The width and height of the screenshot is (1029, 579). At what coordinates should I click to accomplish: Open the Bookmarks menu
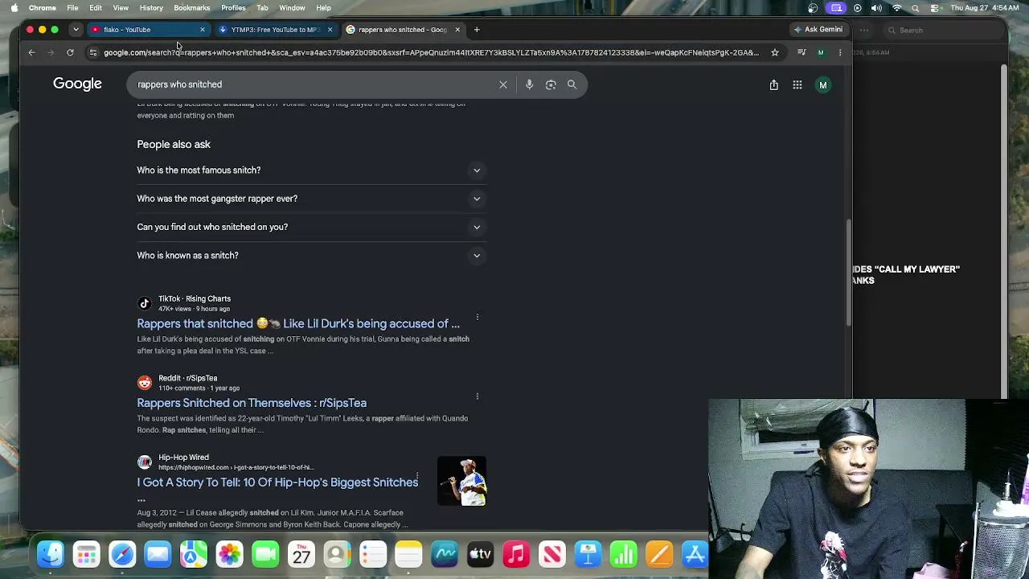point(192,8)
